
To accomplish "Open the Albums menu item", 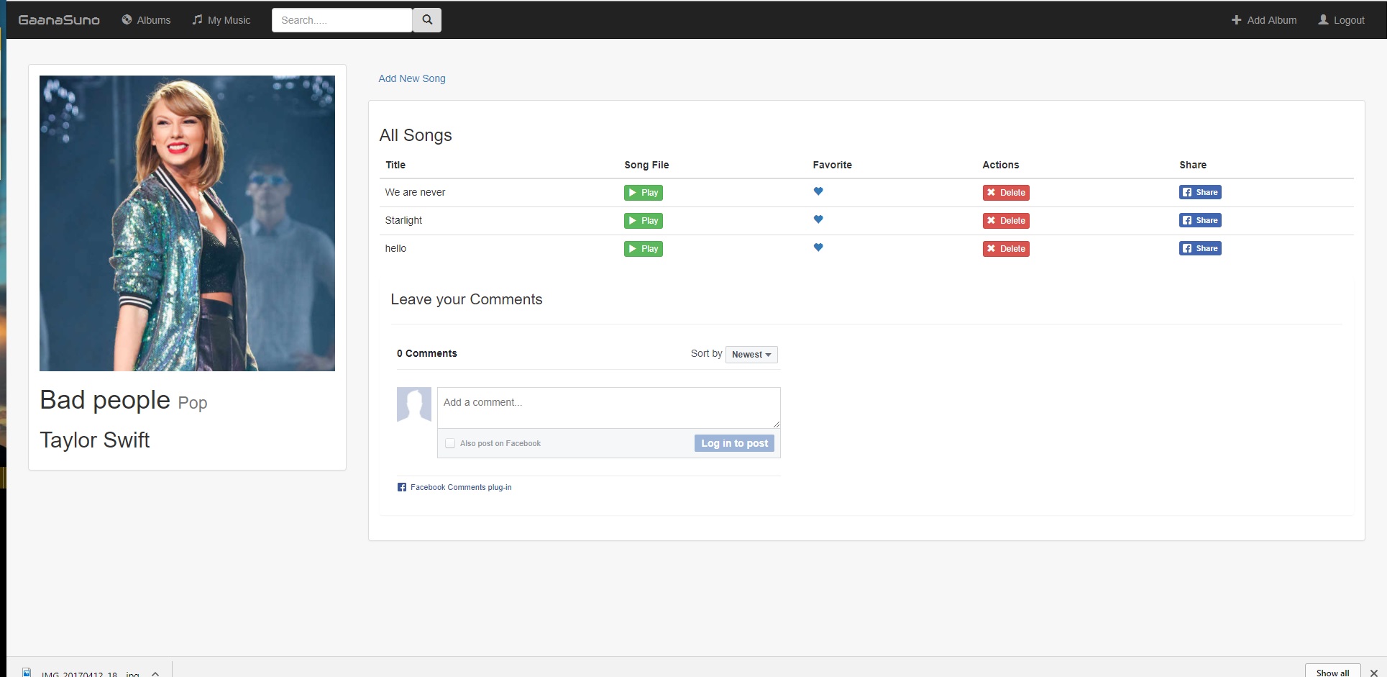I will pos(146,20).
